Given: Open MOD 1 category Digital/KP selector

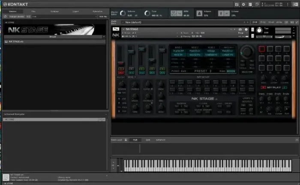Looking at the screenshot, I should 178,51.
